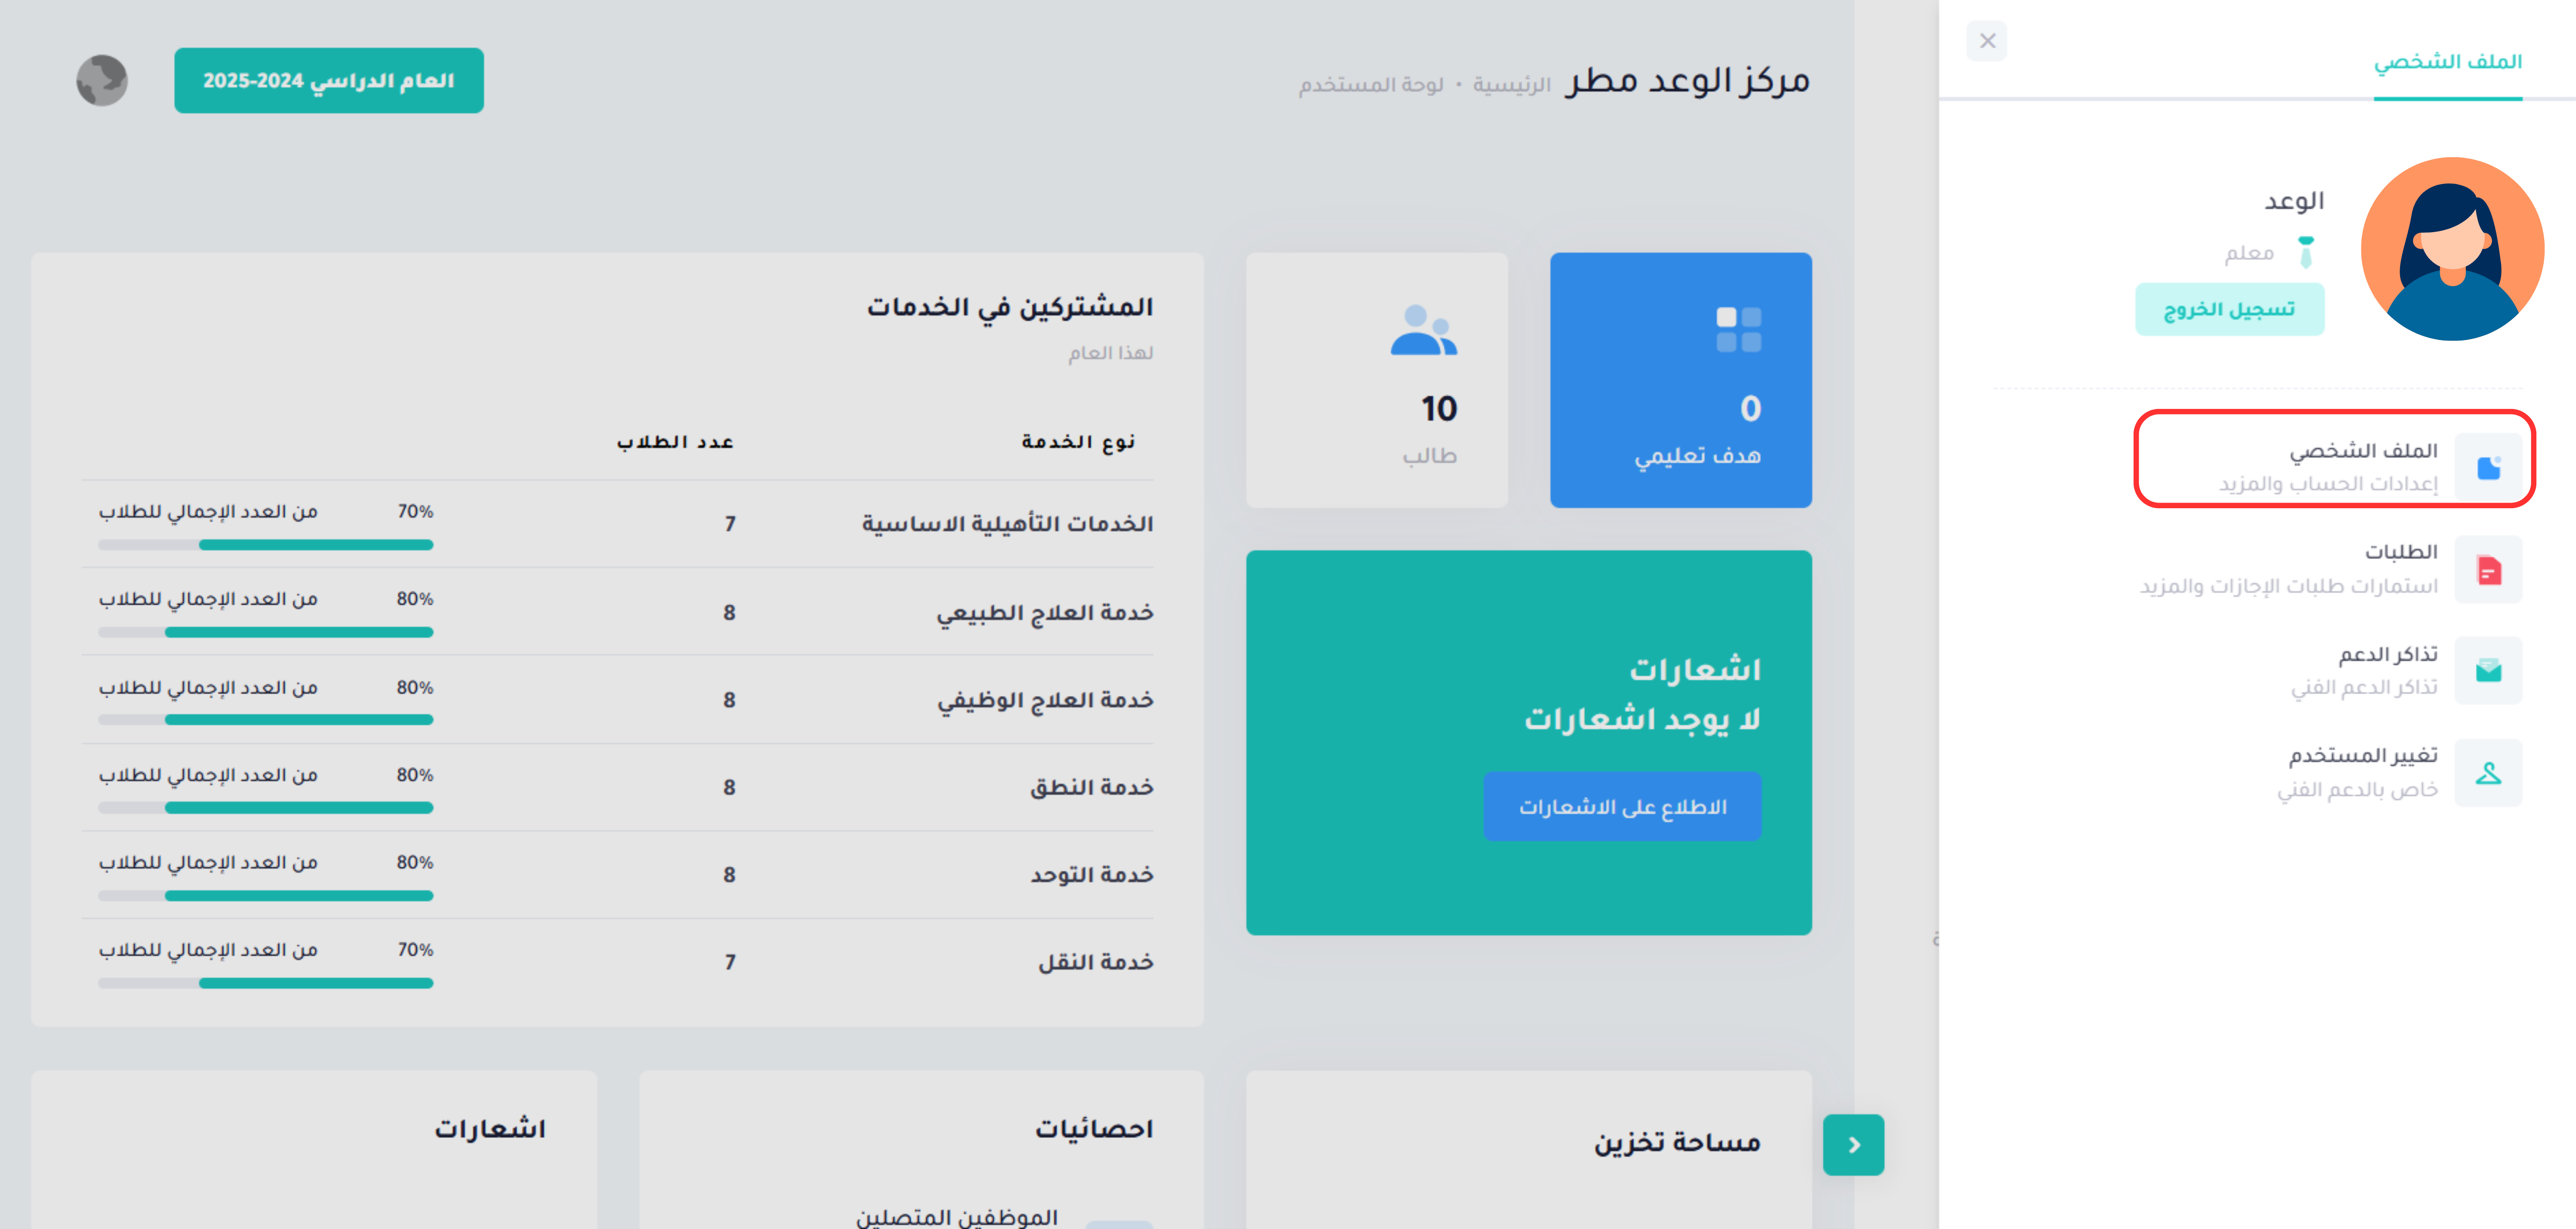The width and height of the screenshot is (2576, 1229).
Task: Log out with تسجيل الخروج button
Action: (2229, 309)
